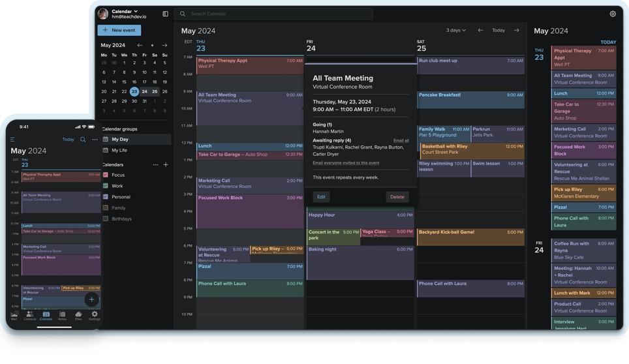This screenshot has width=629, height=364.
Task: Toggle the sidebar panel icon
Action: tap(165, 14)
